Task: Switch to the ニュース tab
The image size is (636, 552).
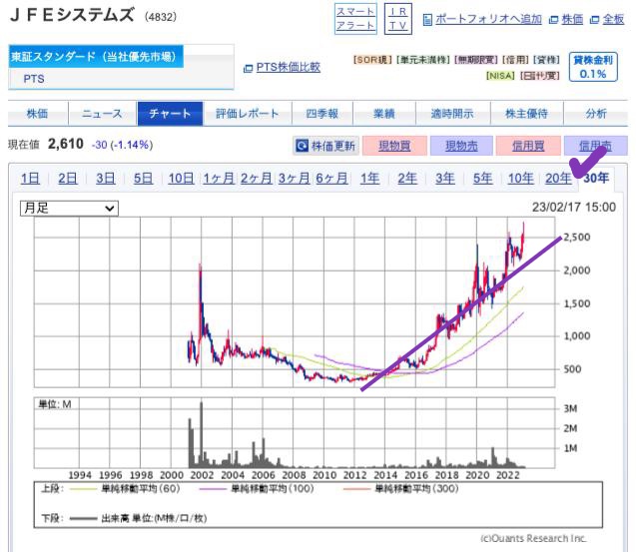Action: tap(102, 114)
